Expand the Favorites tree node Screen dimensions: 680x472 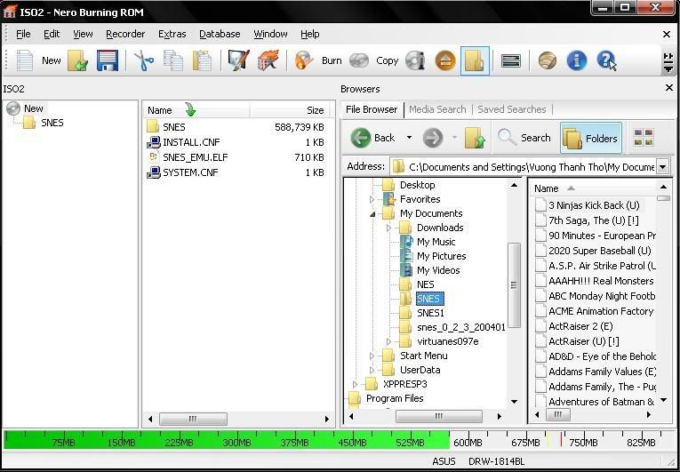372,200
